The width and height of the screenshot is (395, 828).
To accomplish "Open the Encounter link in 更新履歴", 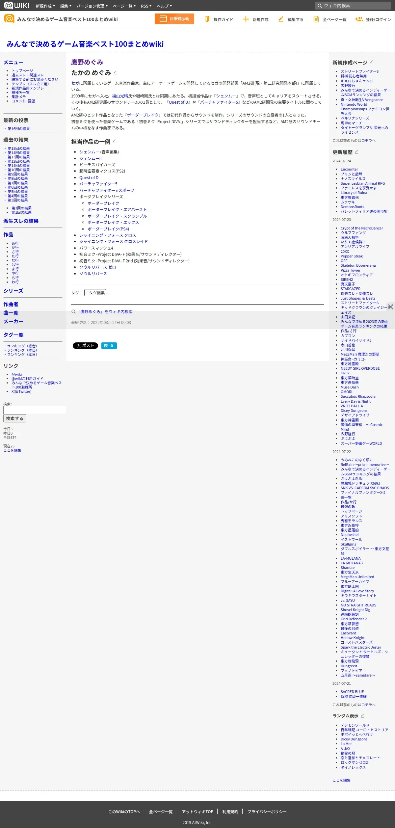I will (x=349, y=169).
